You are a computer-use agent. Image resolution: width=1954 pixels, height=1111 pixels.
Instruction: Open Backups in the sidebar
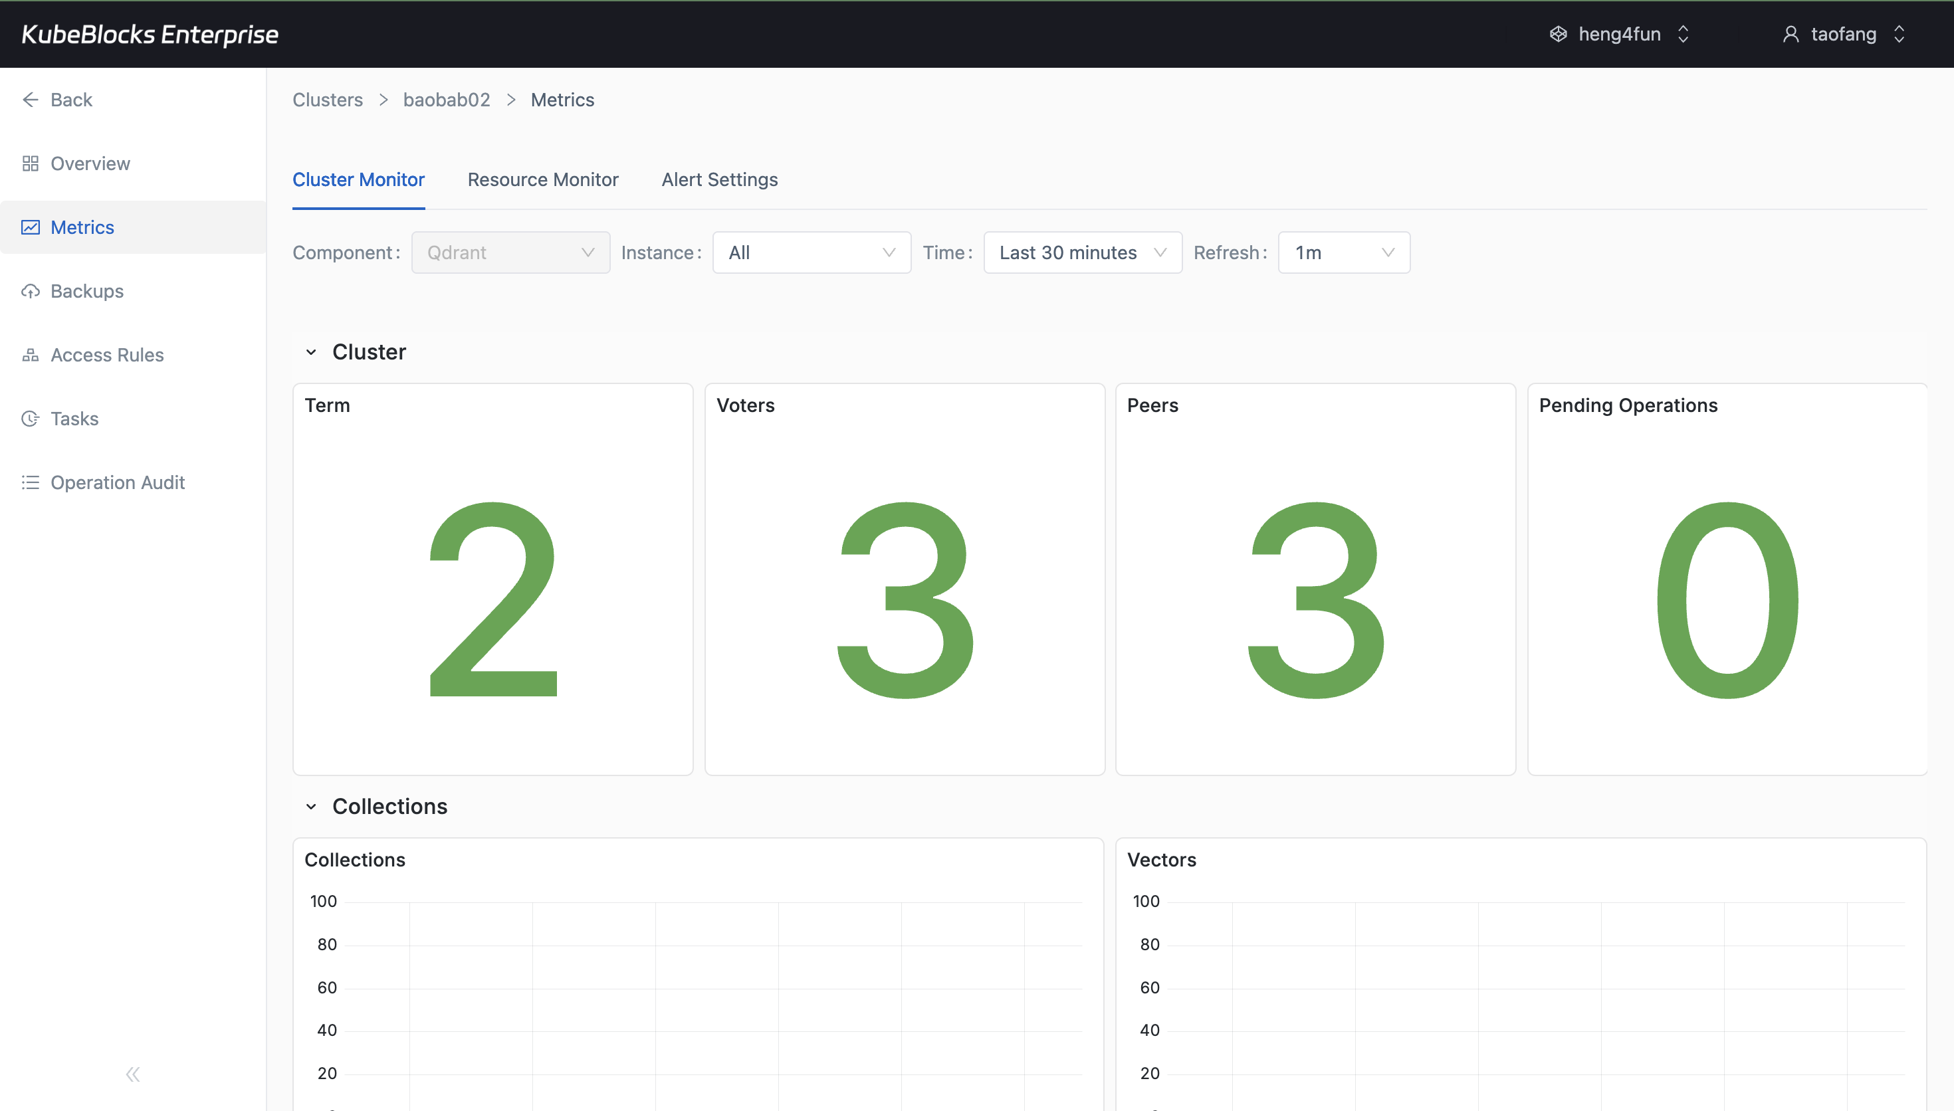[133, 291]
